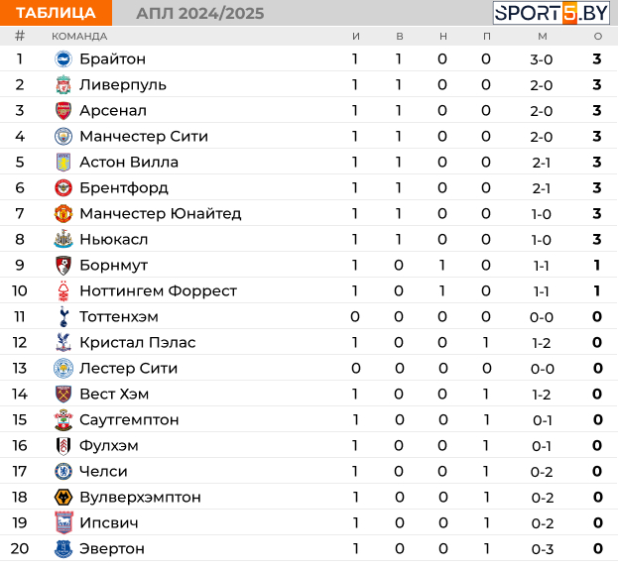This screenshot has width=618, height=569.
Task: Click the Tottenham cockerel crest
Action: [x=63, y=316]
